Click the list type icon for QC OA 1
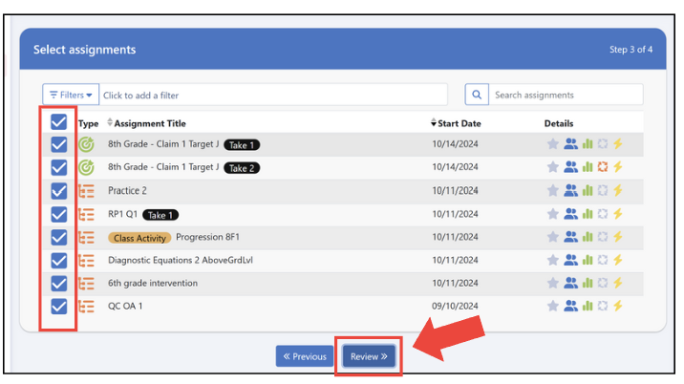The image size is (684, 384). (x=86, y=307)
